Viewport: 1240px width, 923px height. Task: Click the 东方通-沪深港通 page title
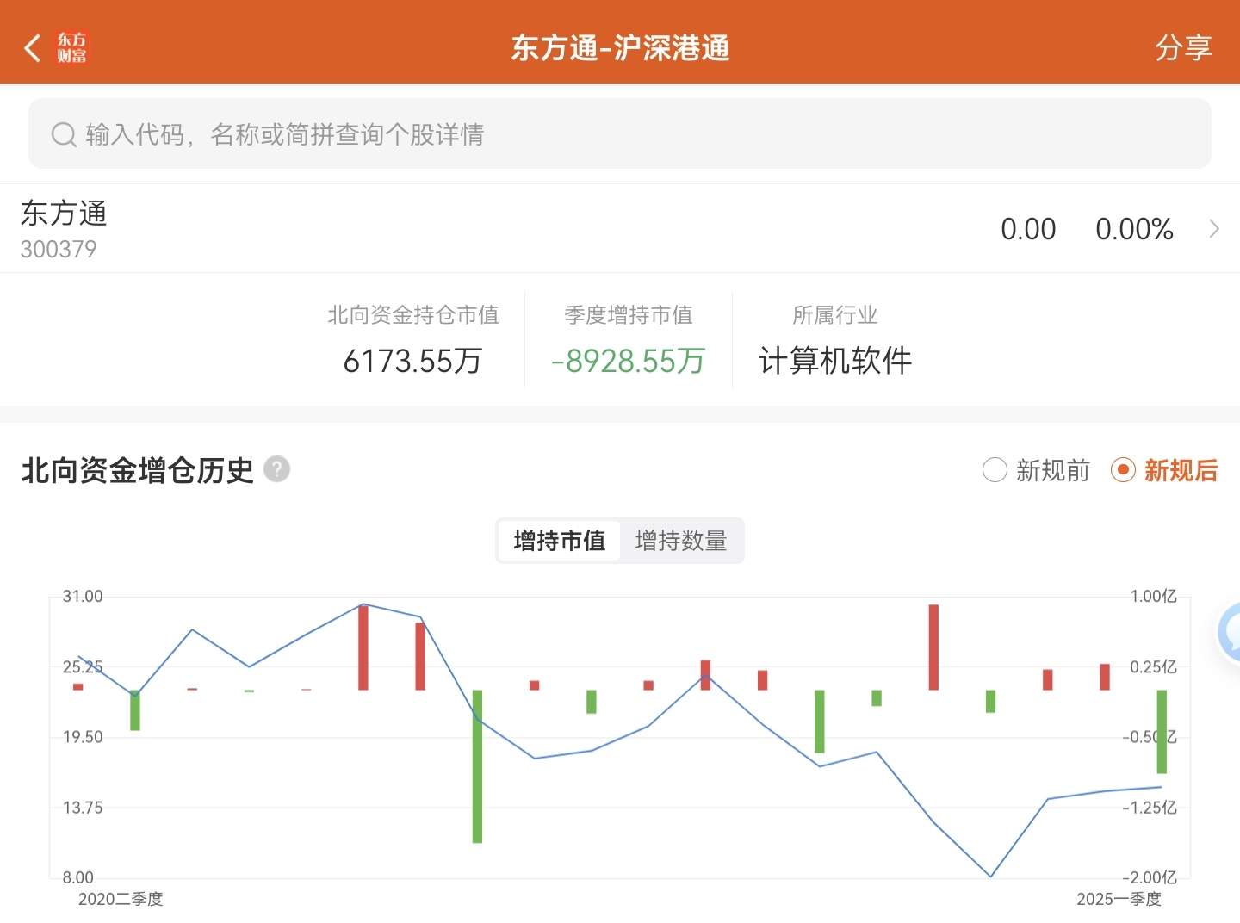coord(620,48)
